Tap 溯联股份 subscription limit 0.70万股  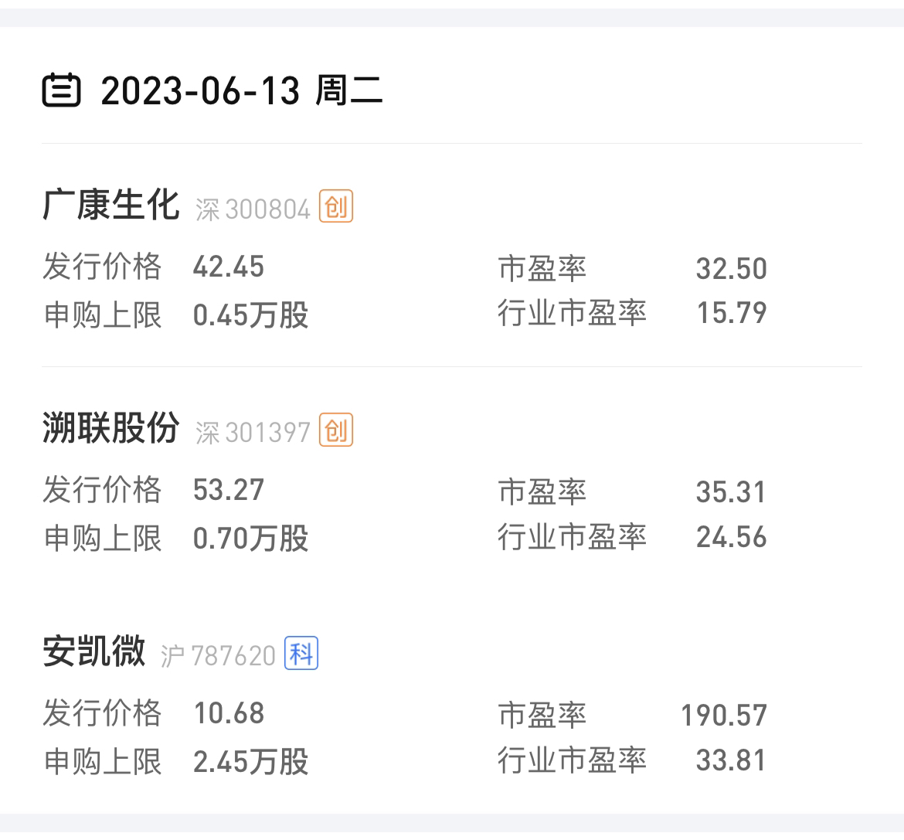point(250,539)
